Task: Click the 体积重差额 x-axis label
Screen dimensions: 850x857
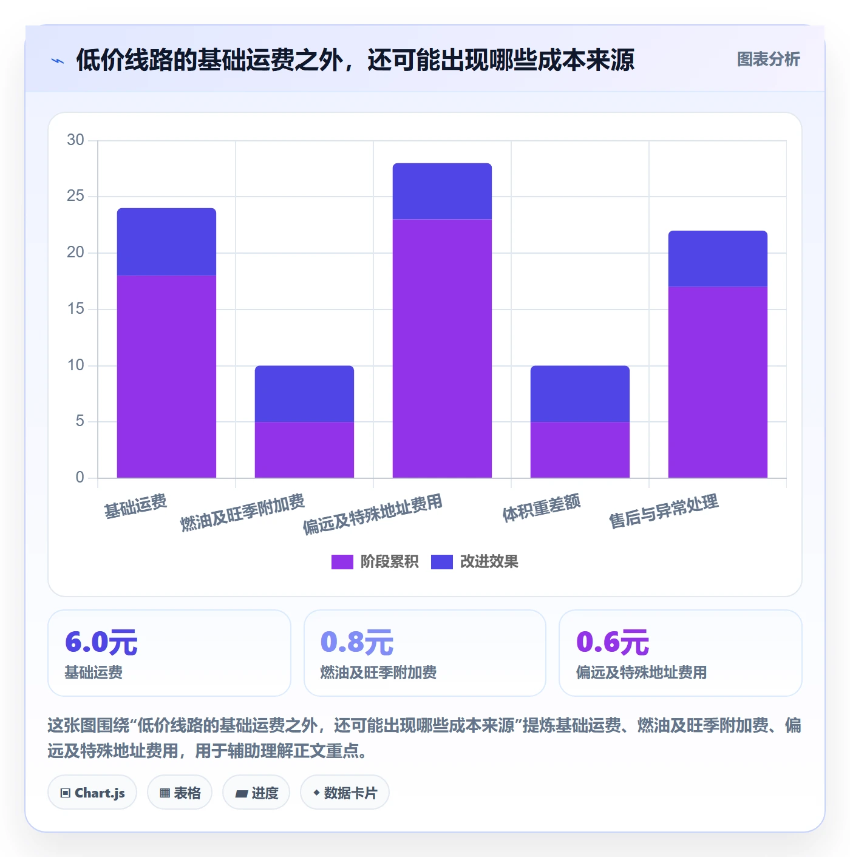Action: point(541,508)
